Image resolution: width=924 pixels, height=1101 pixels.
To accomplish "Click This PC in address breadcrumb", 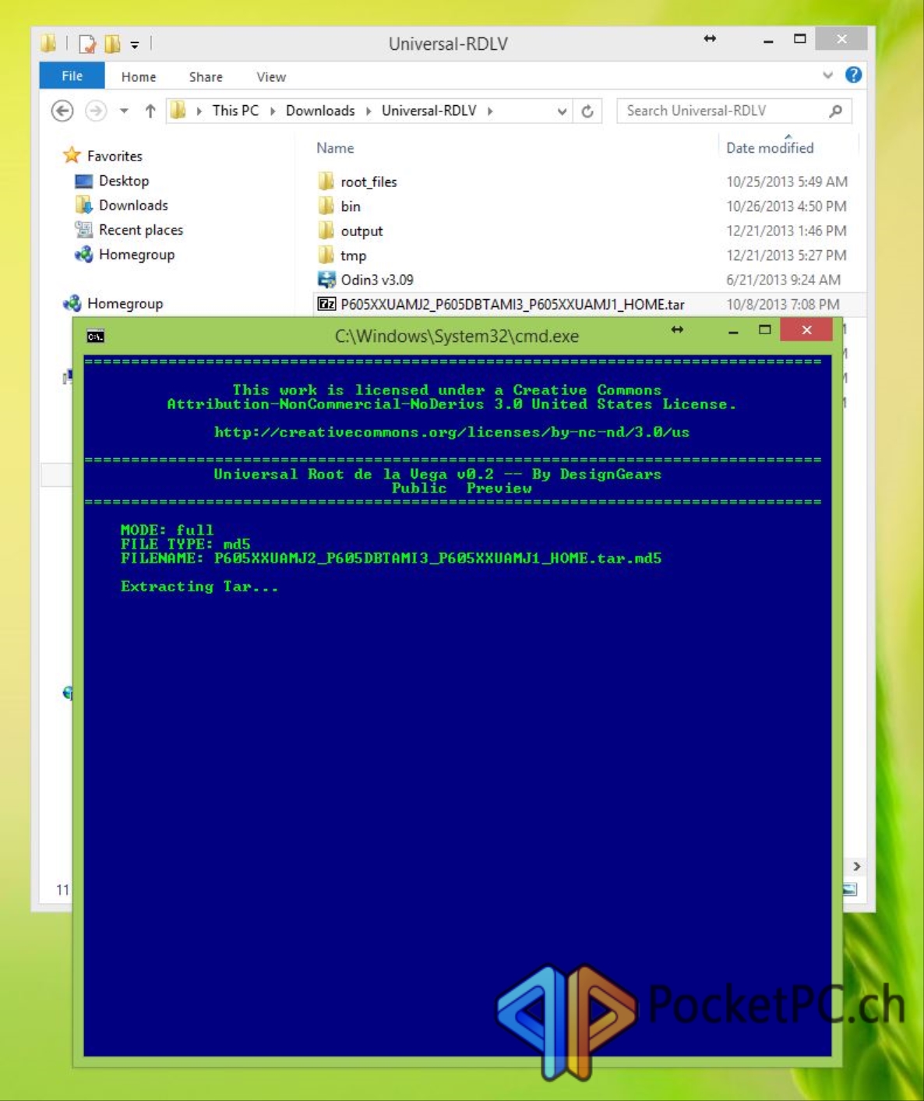I will (235, 111).
